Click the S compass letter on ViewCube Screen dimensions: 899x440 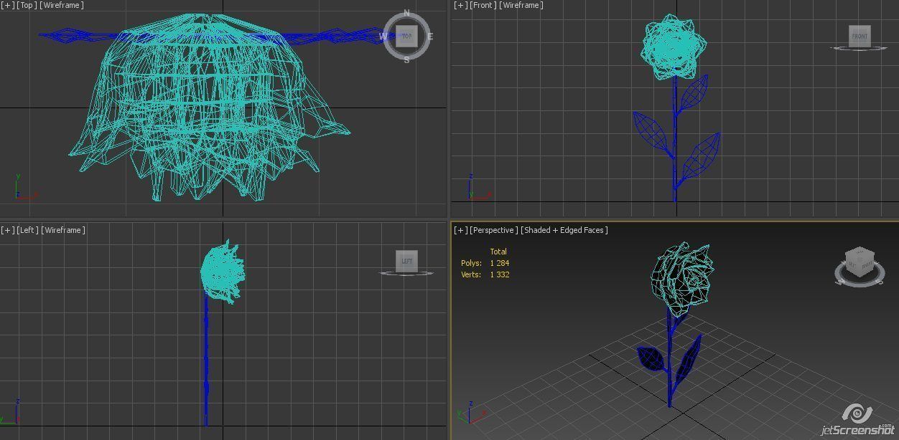406,59
